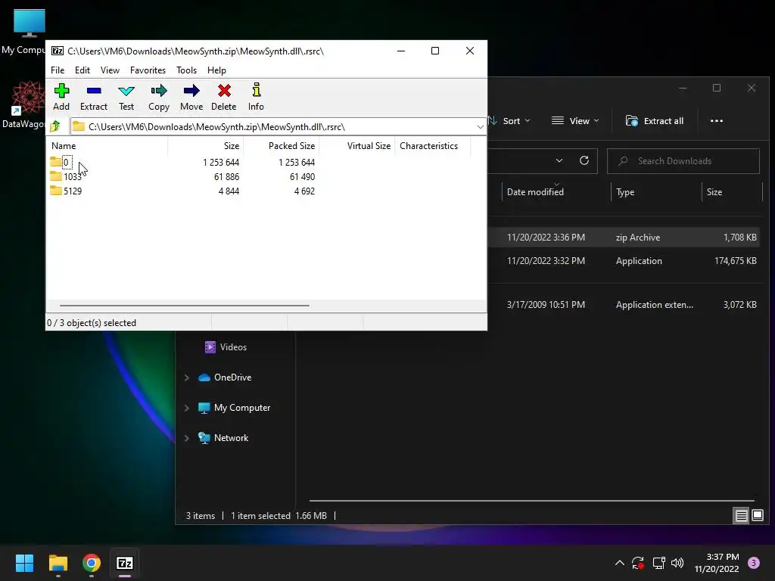The image size is (775, 581).
Task: Click the 7-Zip horizontal scrollbar
Action: [185, 306]
